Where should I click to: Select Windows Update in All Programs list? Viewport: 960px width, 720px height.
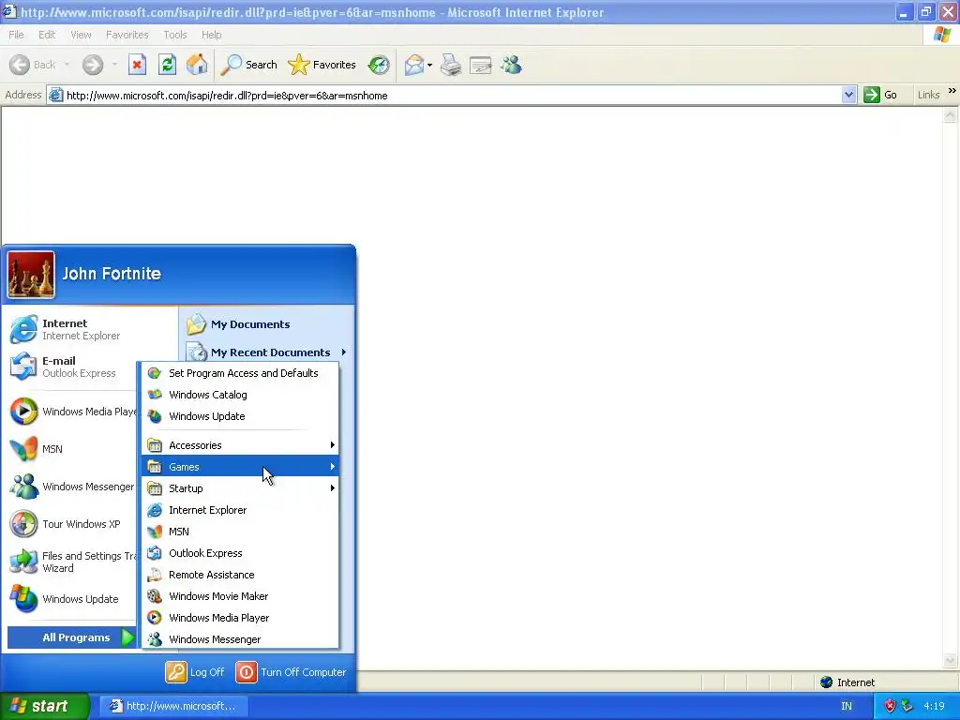tap(240, 415)
